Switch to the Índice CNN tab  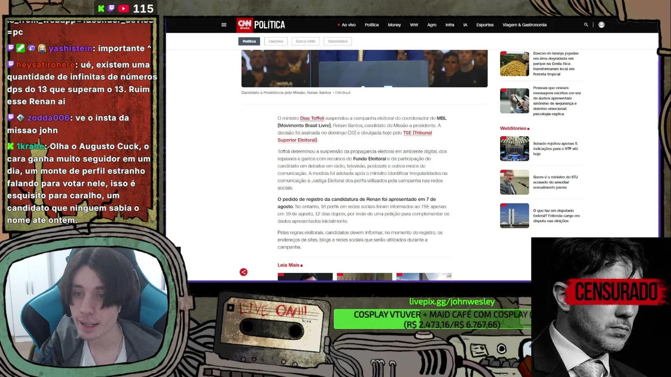(306, 41)
